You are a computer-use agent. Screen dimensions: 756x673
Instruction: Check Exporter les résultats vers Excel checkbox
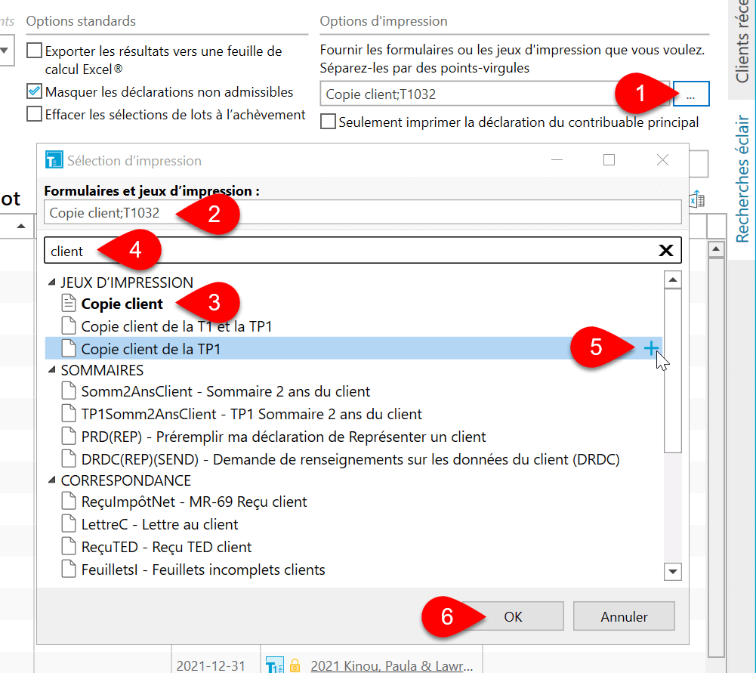click(x=34, y=50)
